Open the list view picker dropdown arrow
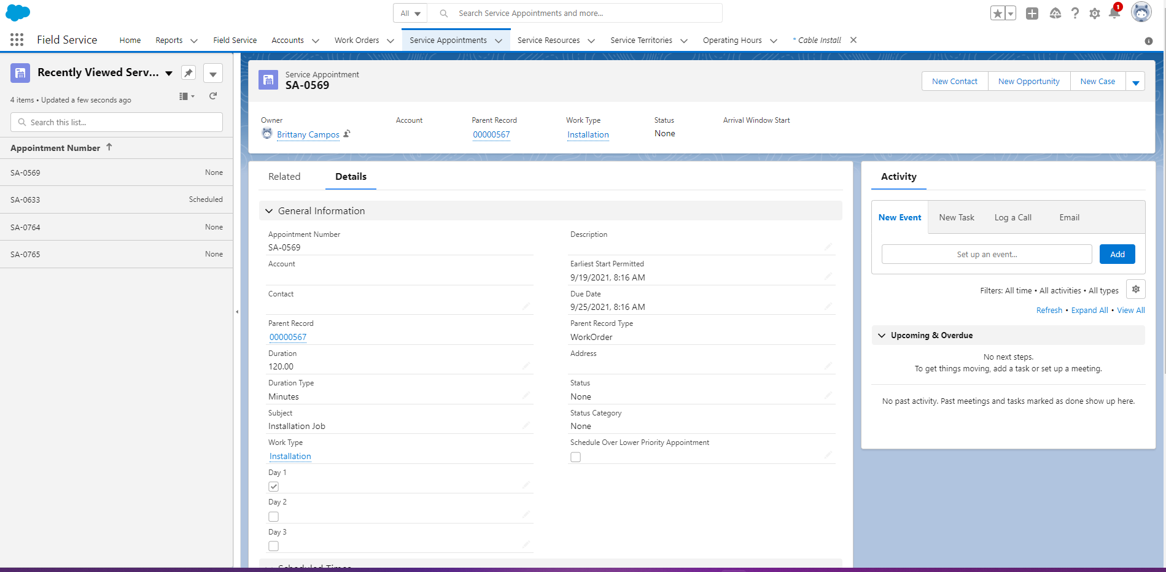 [169, 74]
